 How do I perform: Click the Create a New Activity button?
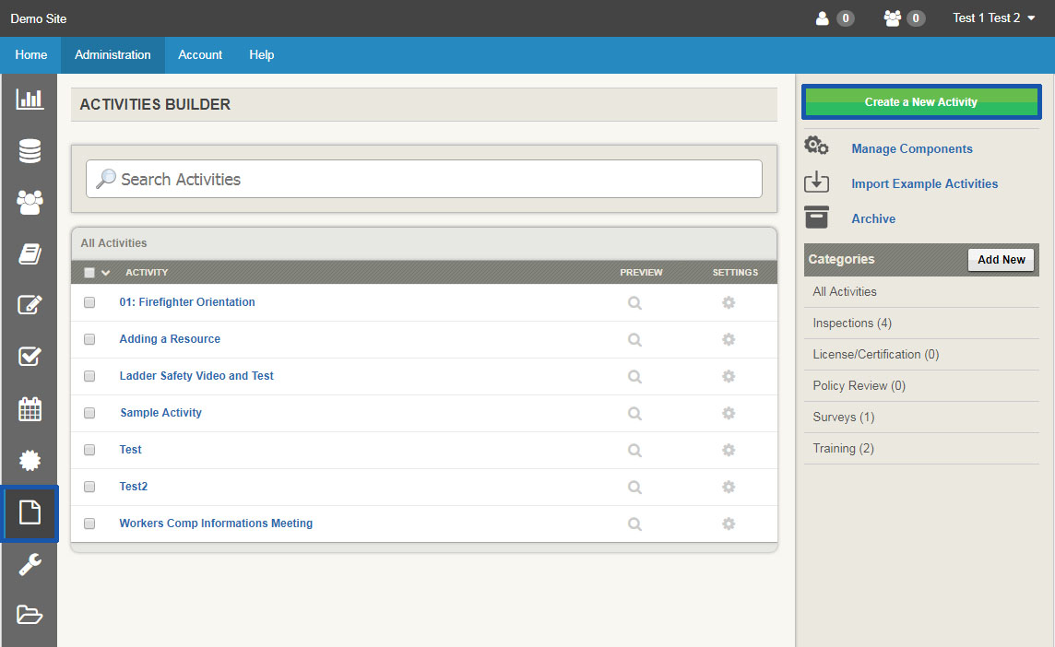tap(920, 101)
